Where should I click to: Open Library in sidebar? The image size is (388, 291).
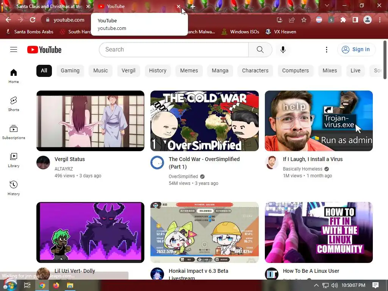[14, 160]
